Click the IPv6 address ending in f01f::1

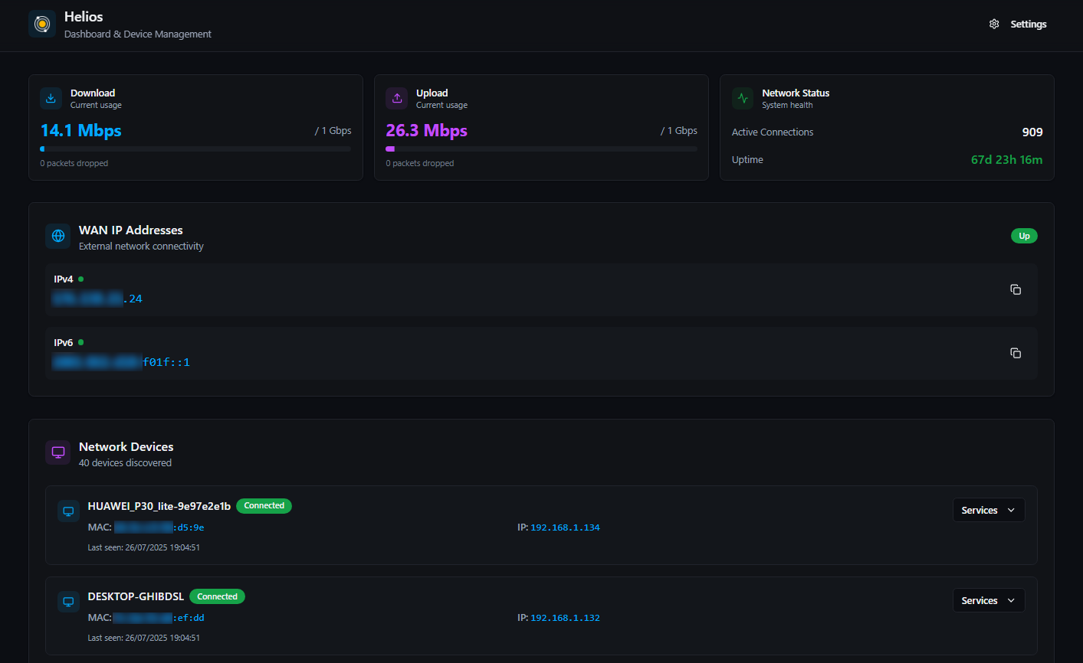[x=121, y=362]
